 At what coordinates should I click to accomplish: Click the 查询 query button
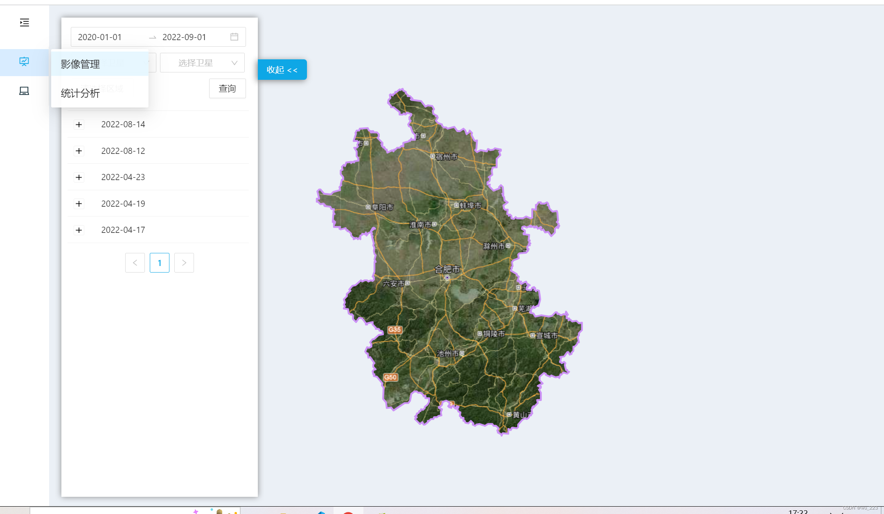[227, 88]
